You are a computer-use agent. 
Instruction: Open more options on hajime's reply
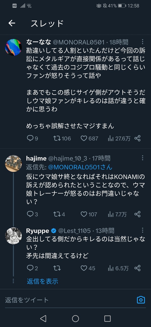tap(143, 158)
